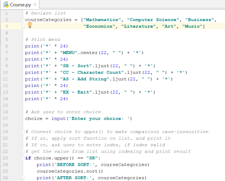Image resolution: width=225 pixels, height=181 pixels.
Task: Click the '# If sr, apply sort' comment
Action: [x=98, y=138]
